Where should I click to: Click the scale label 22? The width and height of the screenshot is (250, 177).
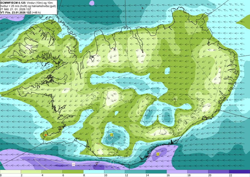230,175
